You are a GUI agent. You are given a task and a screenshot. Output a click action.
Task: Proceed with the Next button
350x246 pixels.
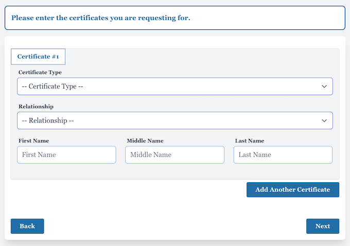(323, 226)
